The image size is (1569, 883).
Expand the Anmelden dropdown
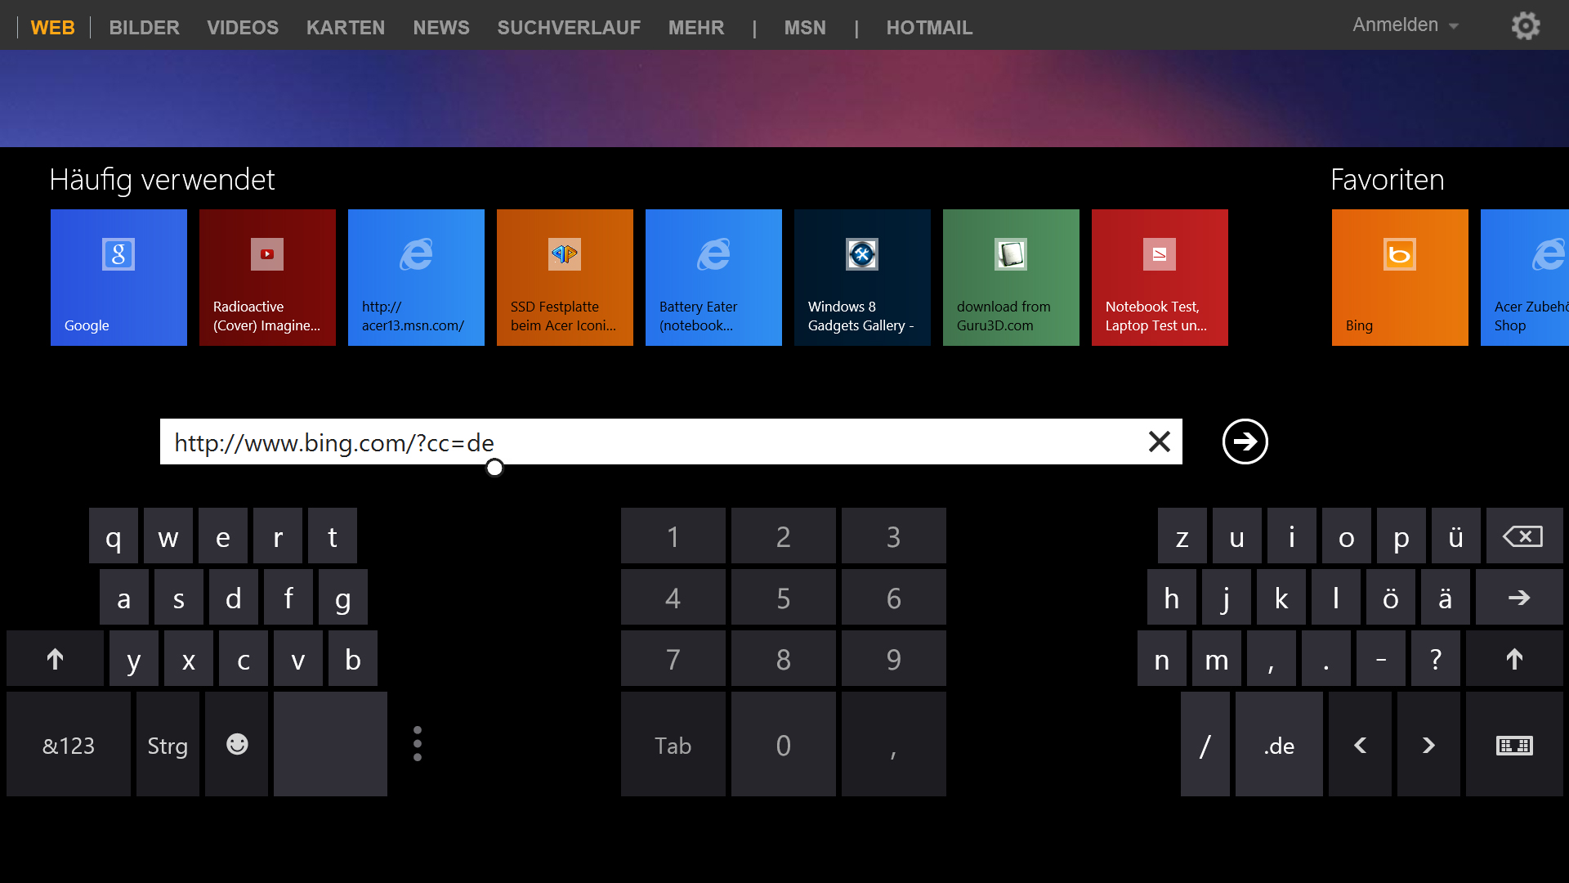[1405, 25]
